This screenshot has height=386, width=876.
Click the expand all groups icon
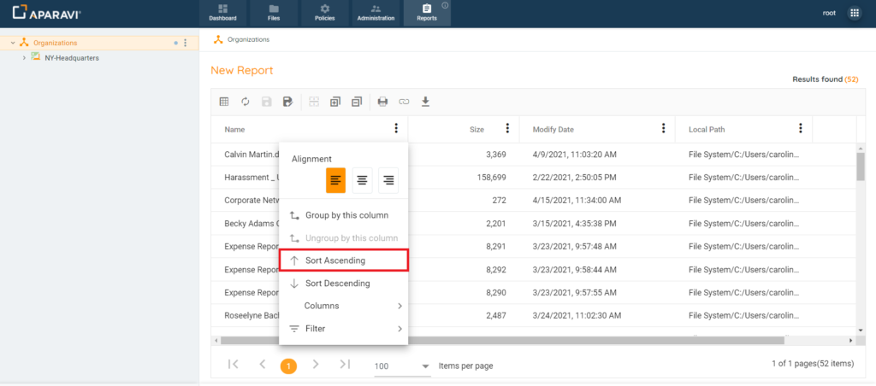coord(335,102)
